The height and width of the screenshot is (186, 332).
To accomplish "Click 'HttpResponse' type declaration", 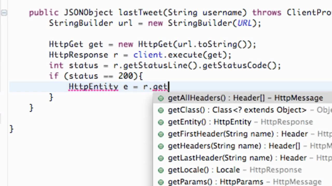I will pos(79,55).
